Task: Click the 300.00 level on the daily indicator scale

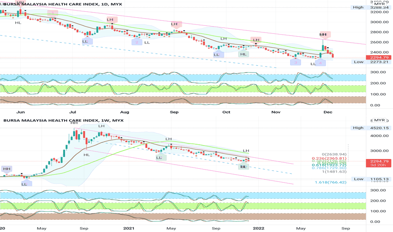Action: point(378,72)
